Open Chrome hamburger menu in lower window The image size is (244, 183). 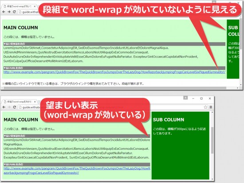211,107
